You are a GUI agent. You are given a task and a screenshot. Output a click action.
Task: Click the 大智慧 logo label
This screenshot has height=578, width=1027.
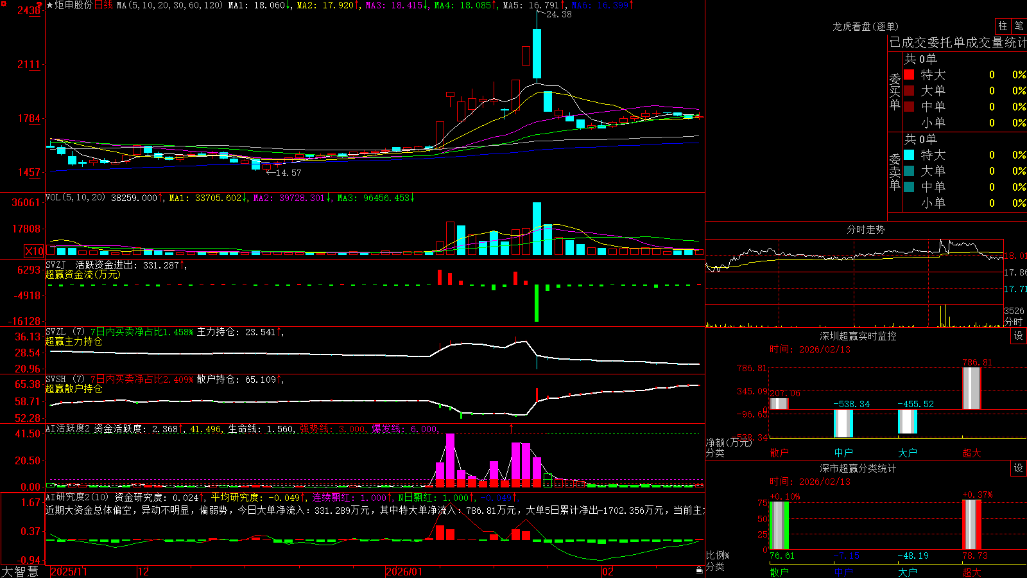20,571
